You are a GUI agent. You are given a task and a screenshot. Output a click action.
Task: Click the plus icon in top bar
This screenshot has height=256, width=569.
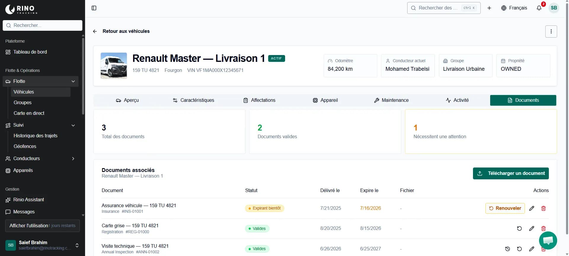(x=489, y=8)
